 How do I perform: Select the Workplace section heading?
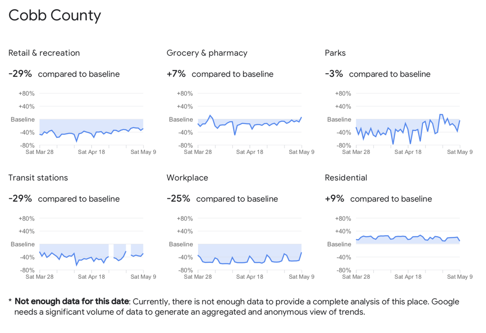[187, 178]
